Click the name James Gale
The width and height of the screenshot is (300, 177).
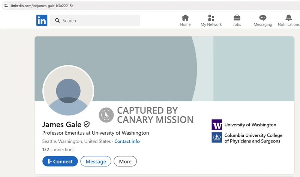[62, 124]
